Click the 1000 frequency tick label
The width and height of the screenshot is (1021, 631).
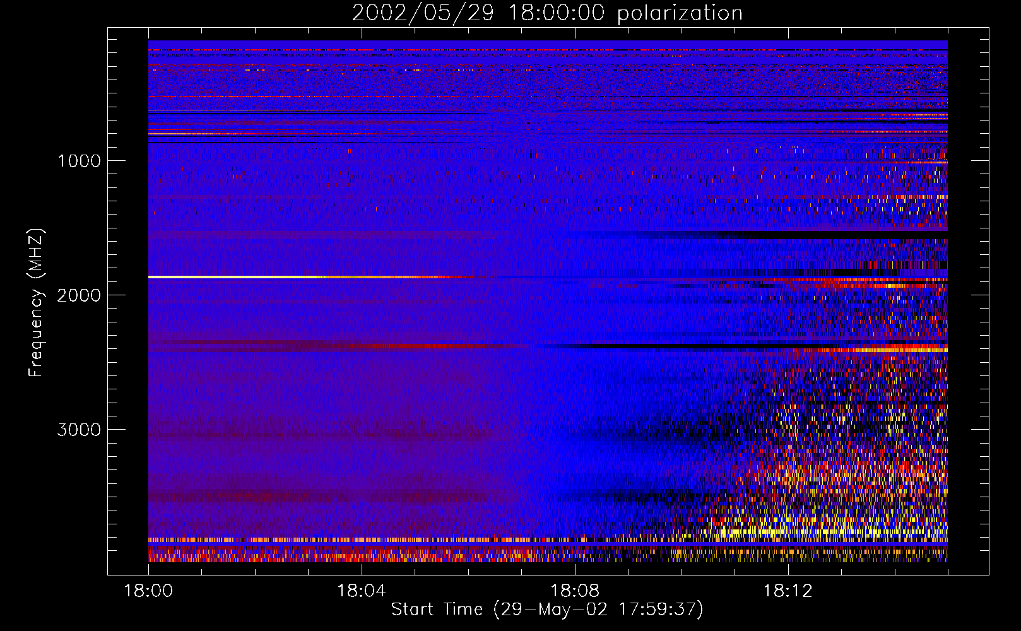pyautogui.click(x=79, y=161)
